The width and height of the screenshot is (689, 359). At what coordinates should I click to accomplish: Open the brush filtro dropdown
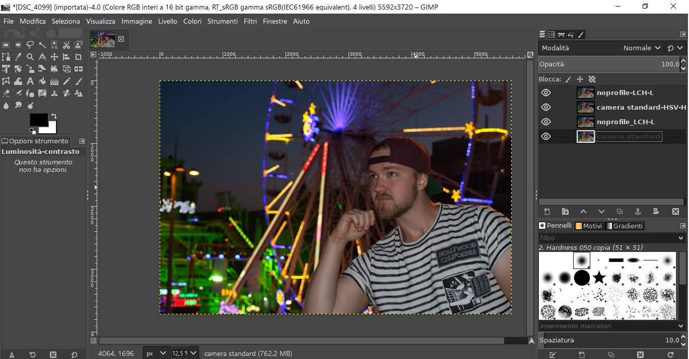click(x=681, y=238)
